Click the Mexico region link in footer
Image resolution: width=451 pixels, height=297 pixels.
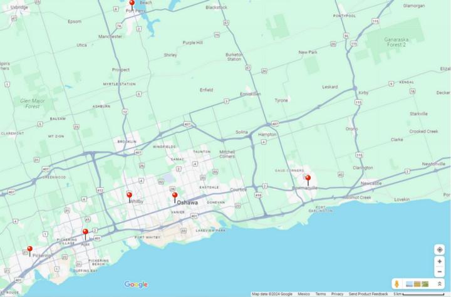click(x=304, y=294)
